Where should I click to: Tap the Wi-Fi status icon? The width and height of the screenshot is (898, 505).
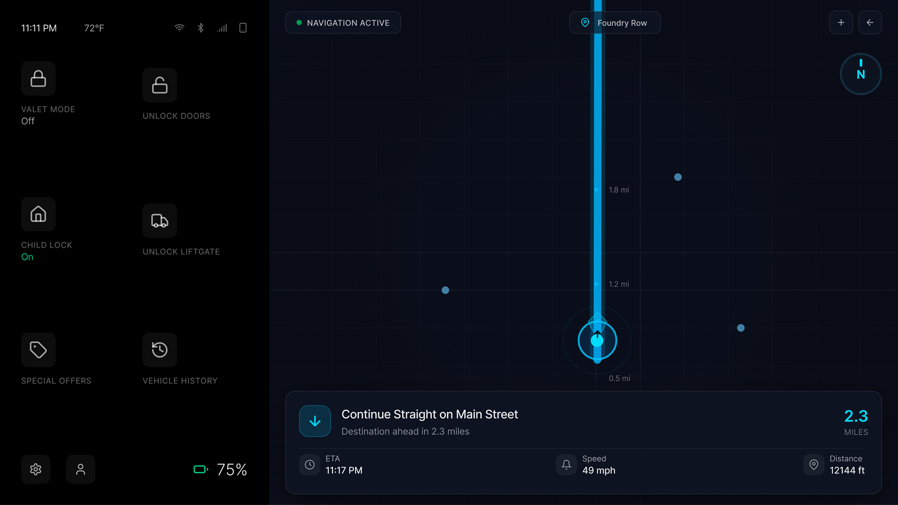[179, 28]
